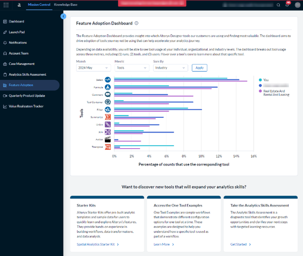The width and height of the screenshot is (303, 256).
Task: Click the Select tool icon in chart
Action: coord(108,80)
